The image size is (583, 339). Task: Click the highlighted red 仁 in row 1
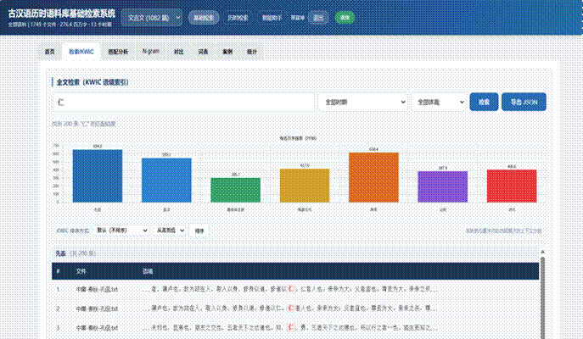(292, 289)
